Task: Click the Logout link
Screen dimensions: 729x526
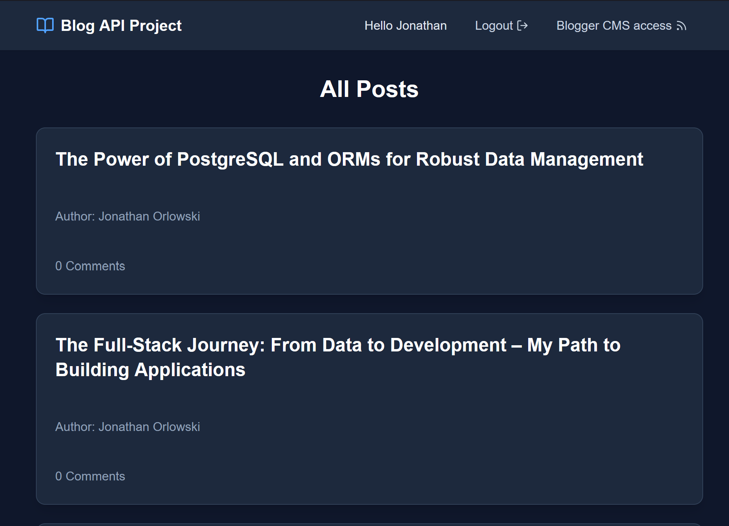Action: pyautogui.click(x=494, y=25)
